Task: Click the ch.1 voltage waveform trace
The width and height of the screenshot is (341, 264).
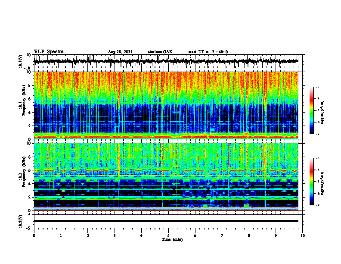Action: pyautogui.click(x=166, y=61)
